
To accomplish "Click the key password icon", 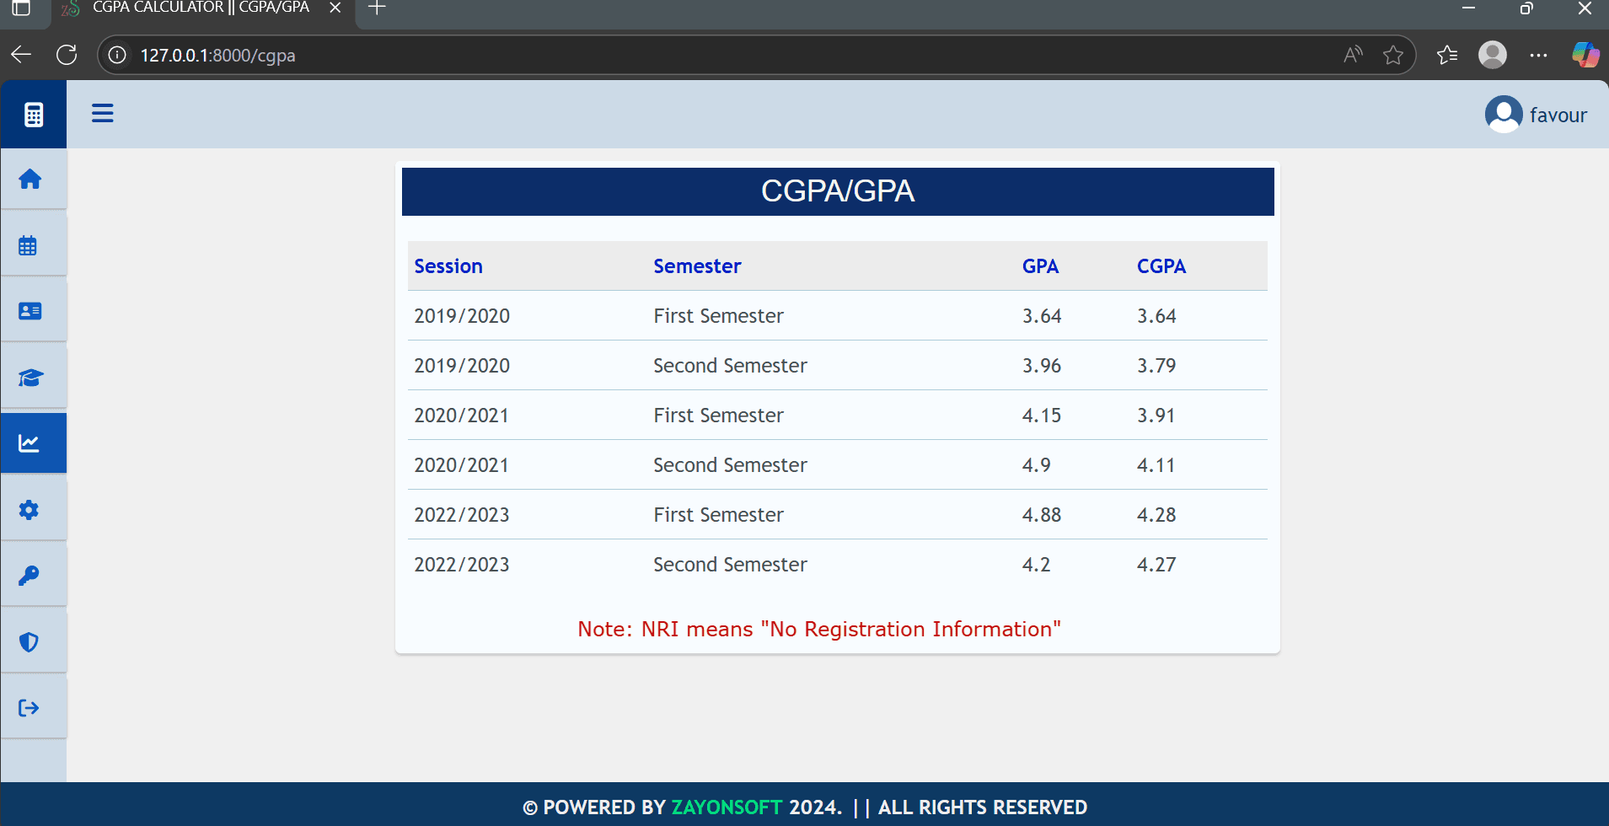I will tap(29, 576).
